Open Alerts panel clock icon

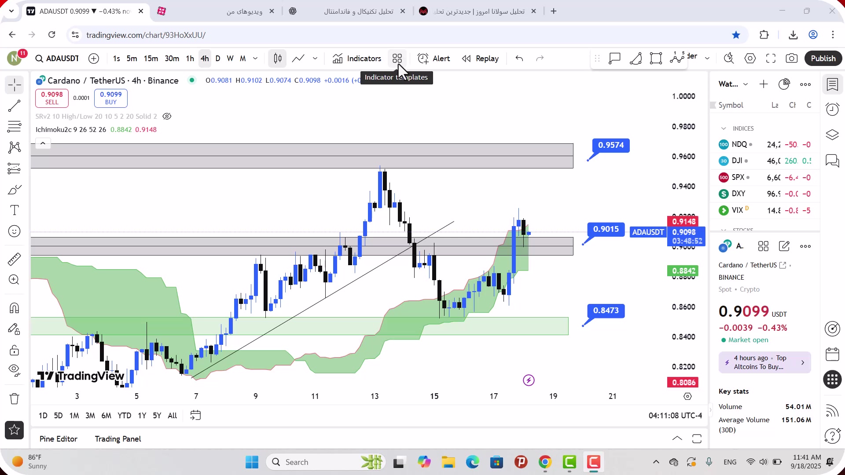[x=832, y=109]
